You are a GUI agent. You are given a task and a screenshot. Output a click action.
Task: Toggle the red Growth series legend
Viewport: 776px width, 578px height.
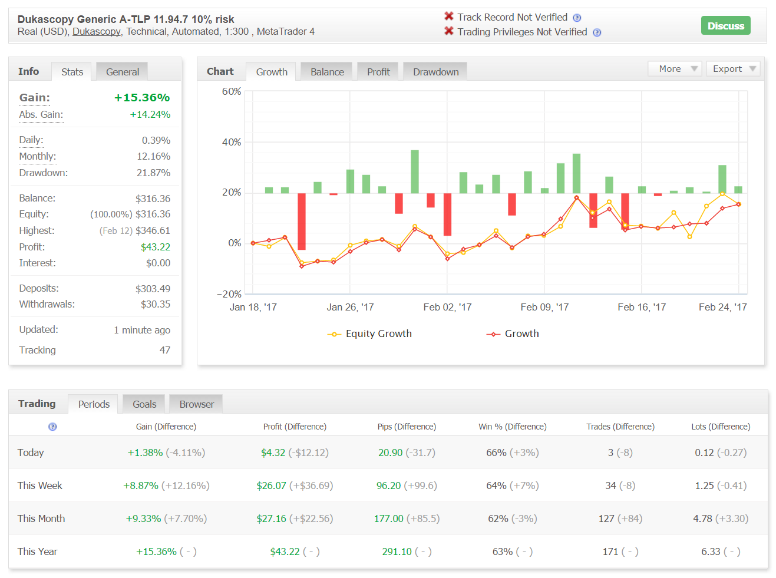[493, 334]
